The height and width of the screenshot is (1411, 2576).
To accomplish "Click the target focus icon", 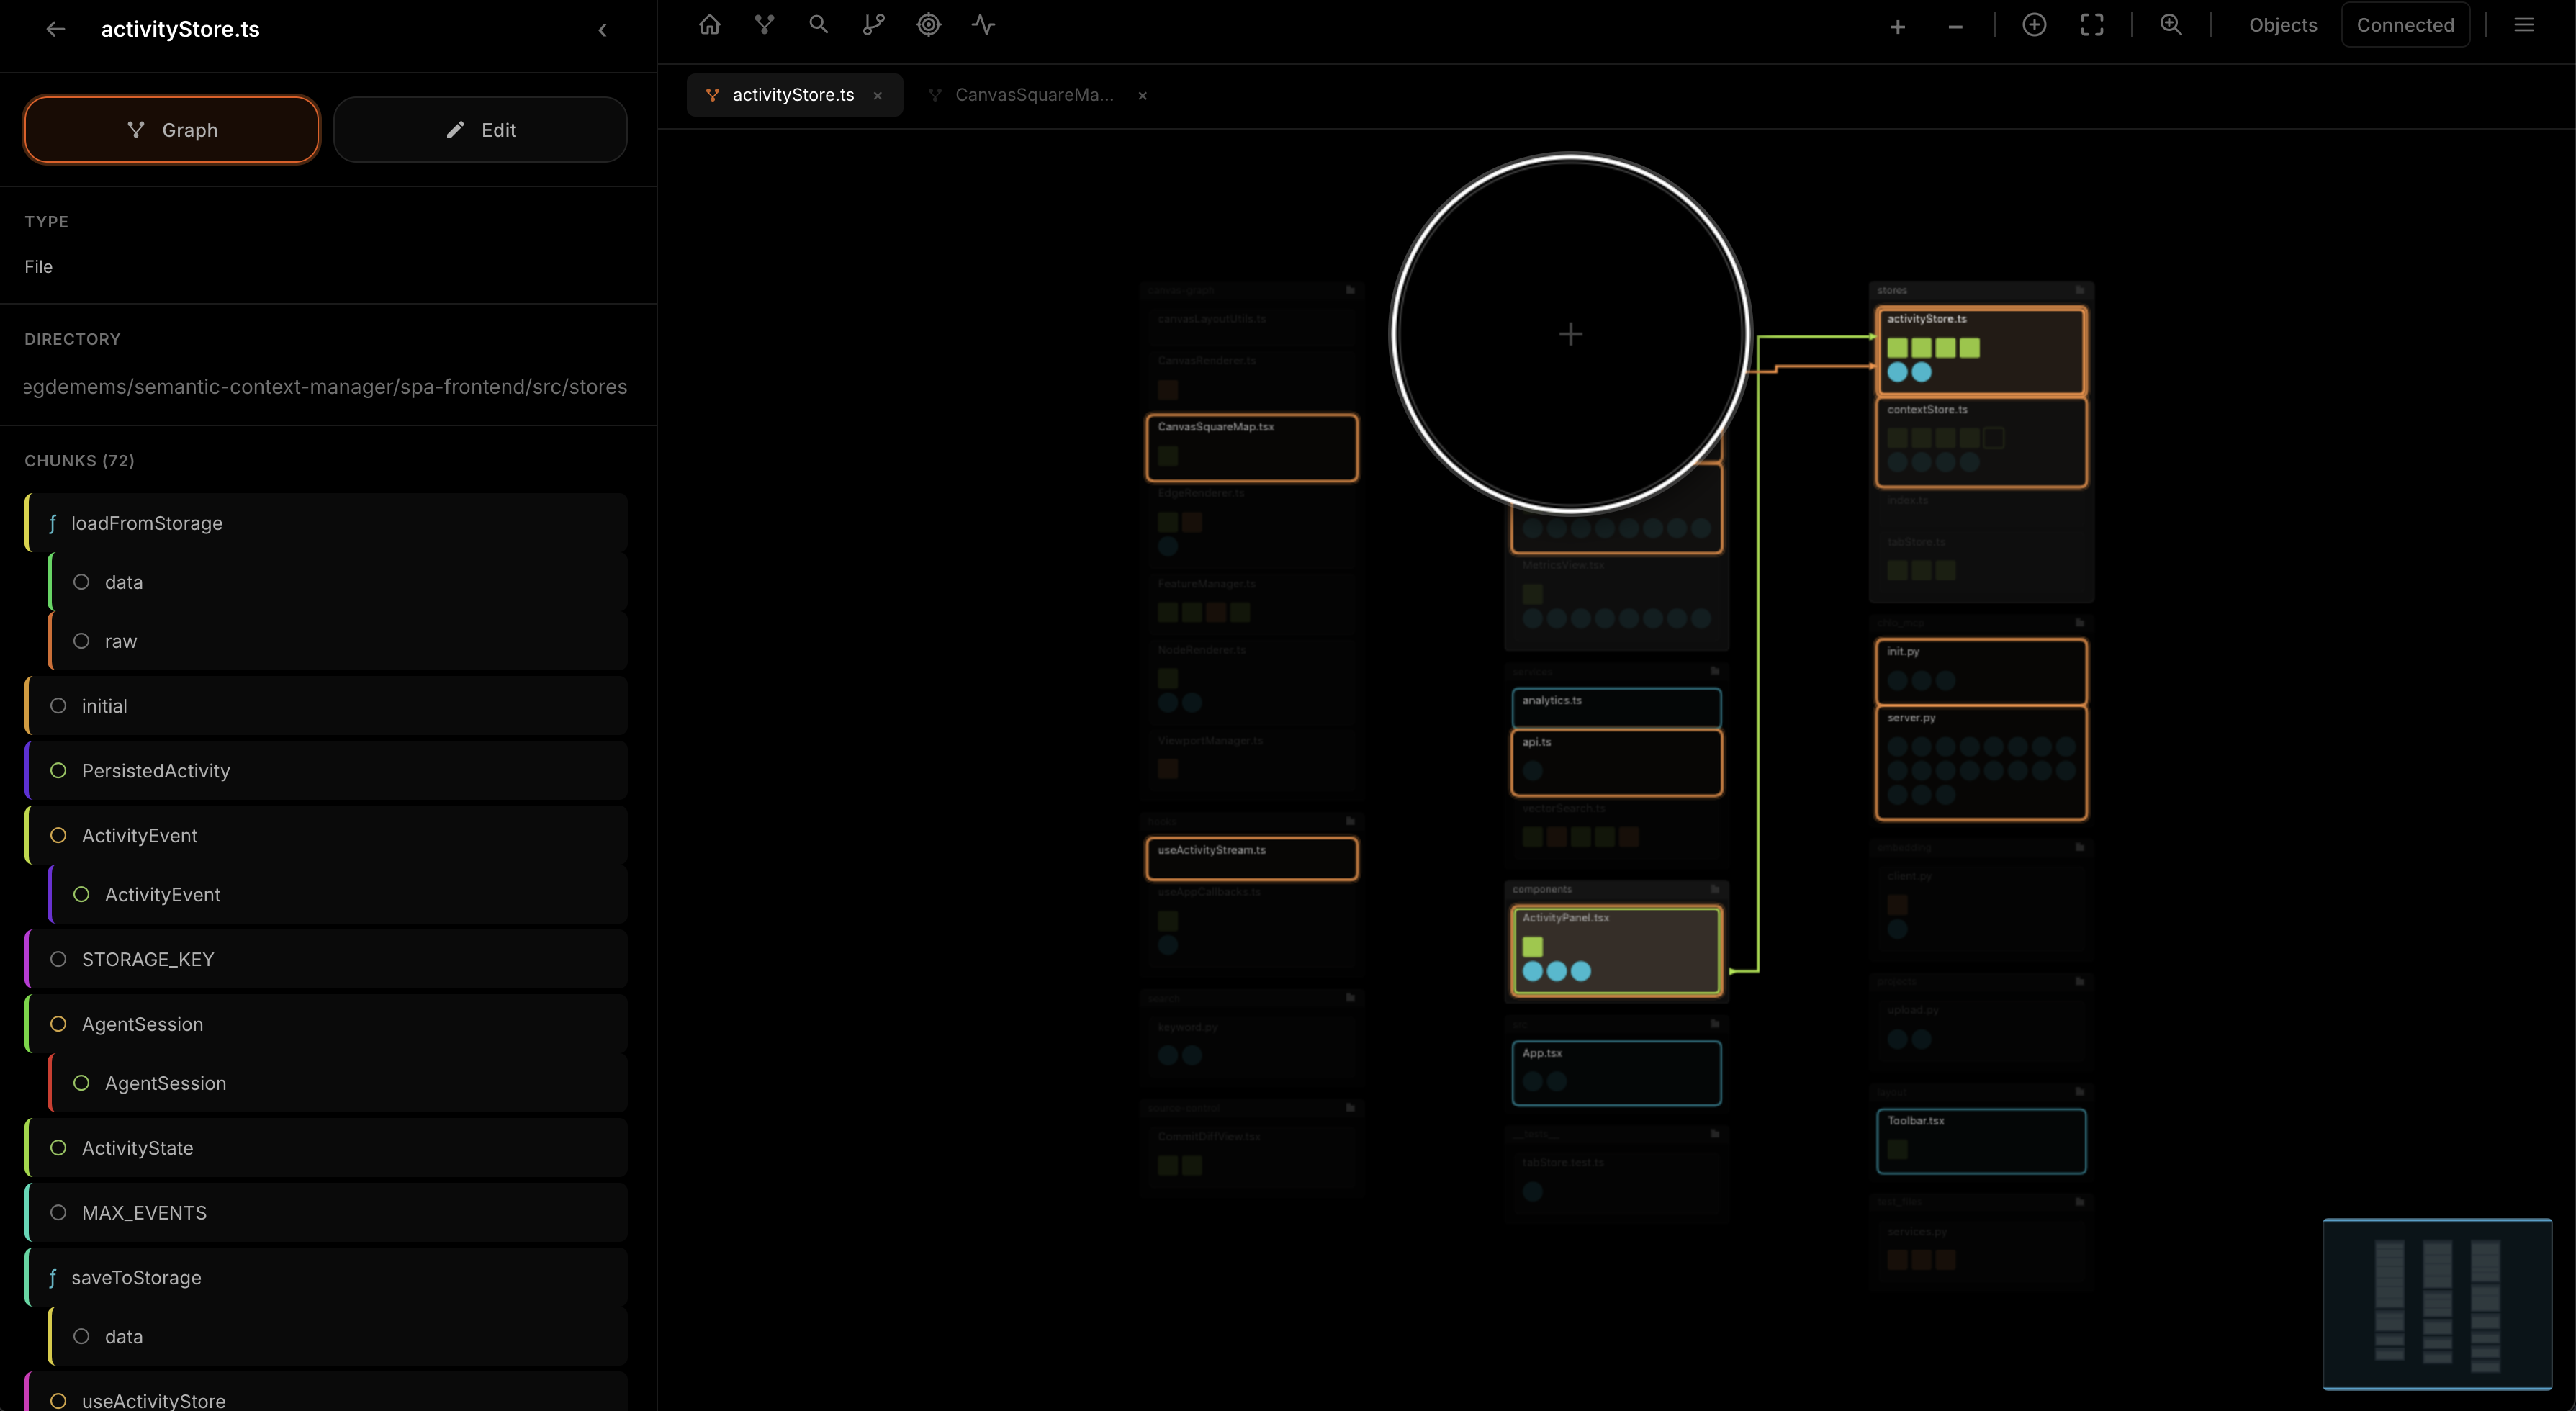I will coord(928,25).
